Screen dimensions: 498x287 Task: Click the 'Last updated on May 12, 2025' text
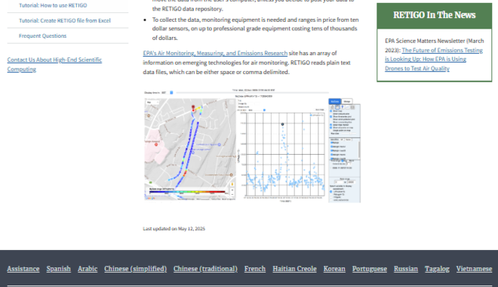coord(174,229)
